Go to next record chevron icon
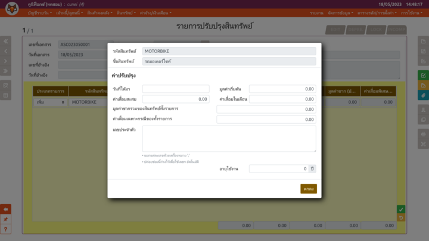The height and width of the screenshot is (241, 429). click(5, 61)
